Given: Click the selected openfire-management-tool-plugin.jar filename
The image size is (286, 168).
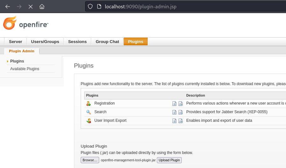Looking at the screenshot, I should click(x=128, y=160).
